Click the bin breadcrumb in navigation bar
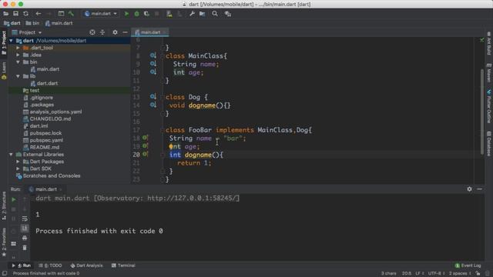This screenshot has height=277, width=493. coord(32,23)
